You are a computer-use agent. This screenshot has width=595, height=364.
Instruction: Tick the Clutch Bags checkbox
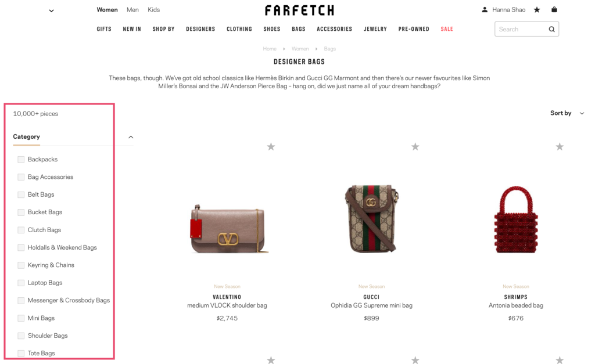pos(21,230)
